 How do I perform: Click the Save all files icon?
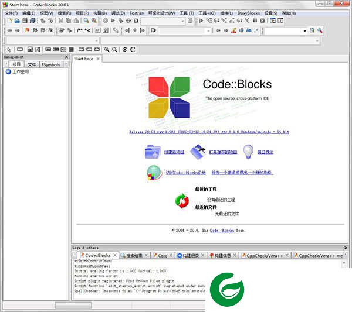coord(32,21)
